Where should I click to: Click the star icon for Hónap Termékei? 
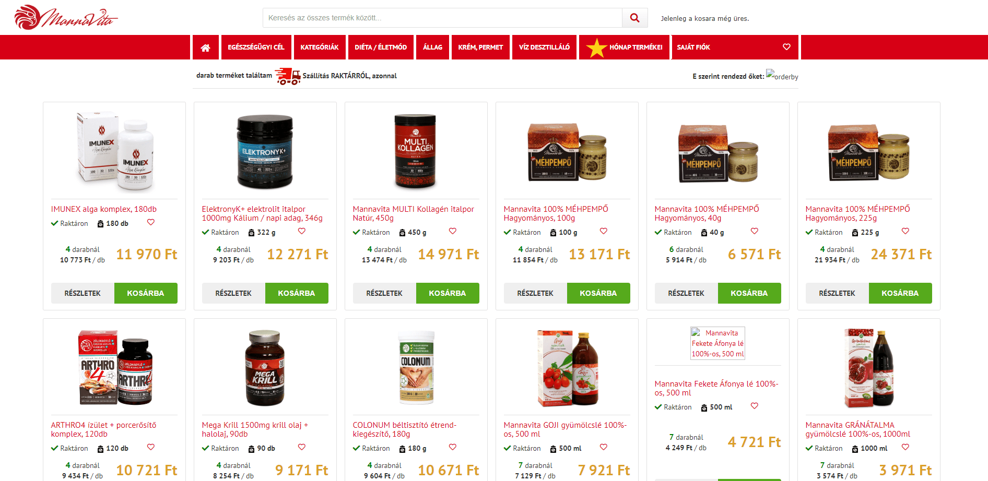[596, 47]
